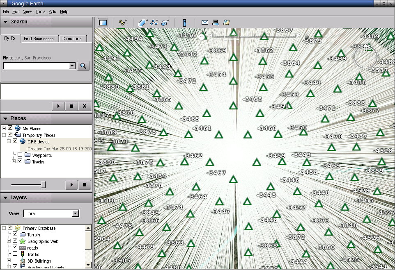
Task: Add a placemark with the pushpin tool
Action: click(x=123, y=23)
